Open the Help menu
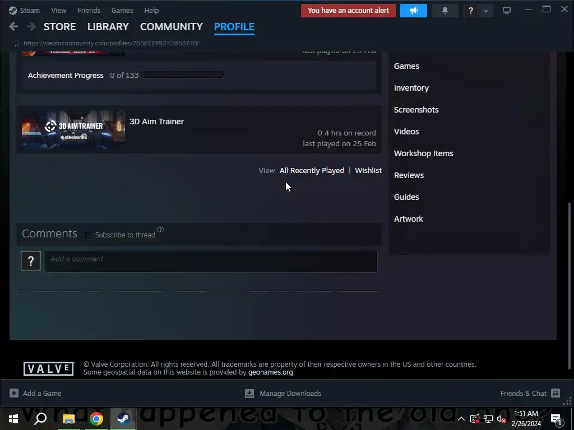The height and width of the screenshot is (430, 574). pos(151,10)
